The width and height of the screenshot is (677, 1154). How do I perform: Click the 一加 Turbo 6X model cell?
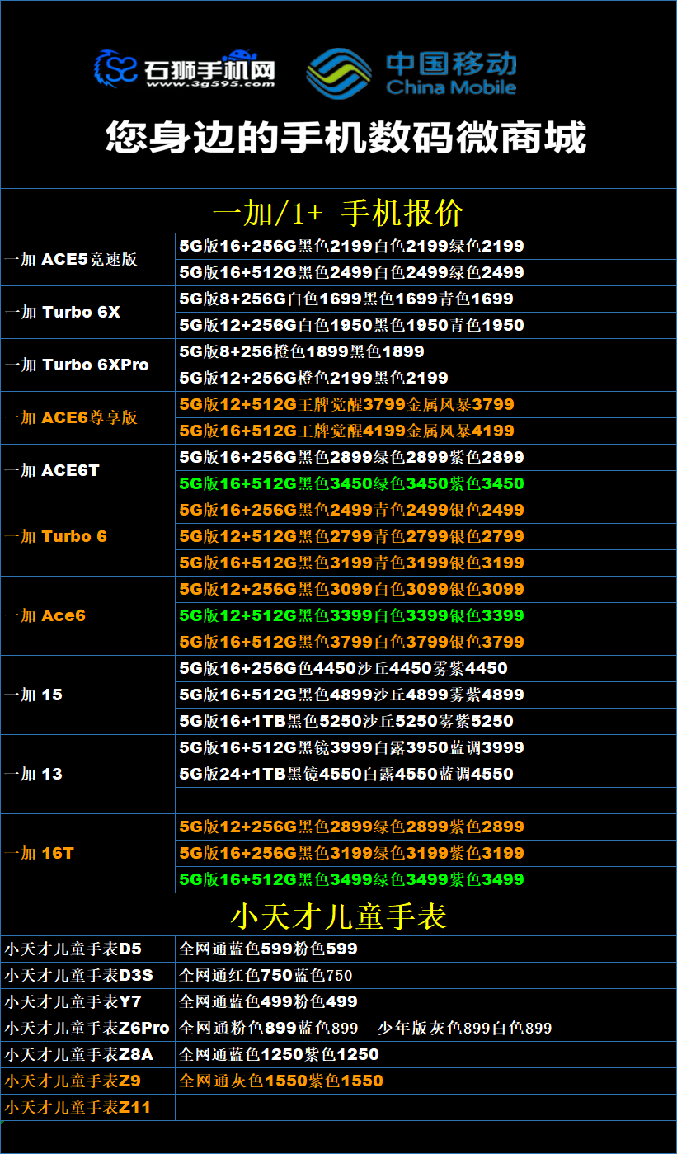(x=87, y=312)
